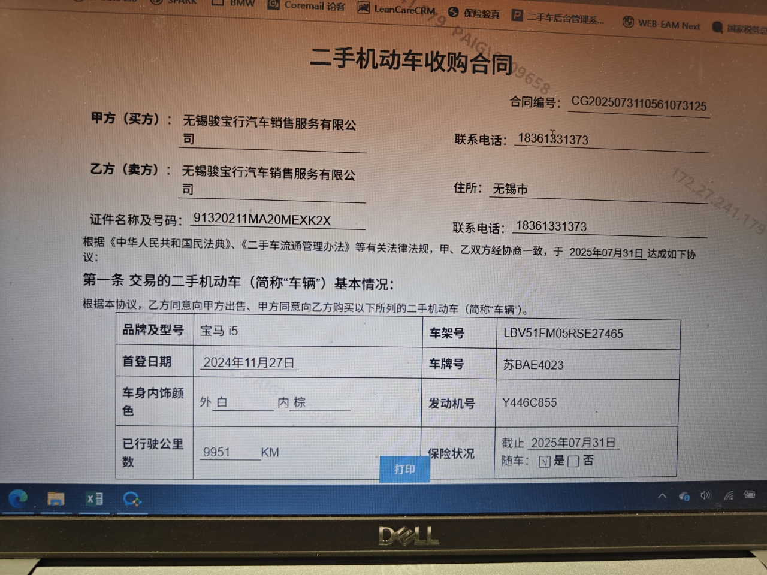Open the 保险验真 bookmark
Viewport: 767px width, 575px height.
(x=475, y=13)
